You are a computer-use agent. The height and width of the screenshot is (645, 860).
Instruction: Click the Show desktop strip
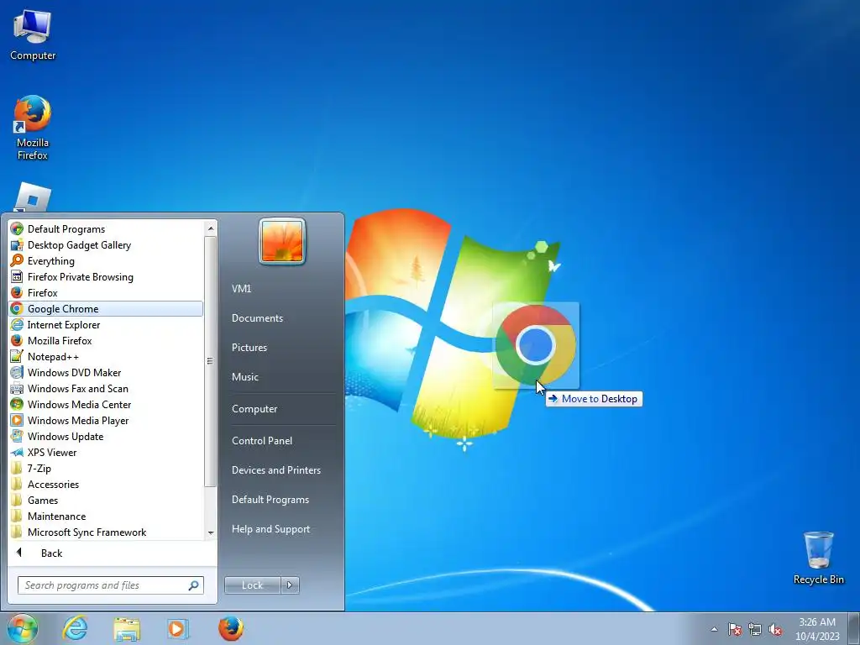854,628
